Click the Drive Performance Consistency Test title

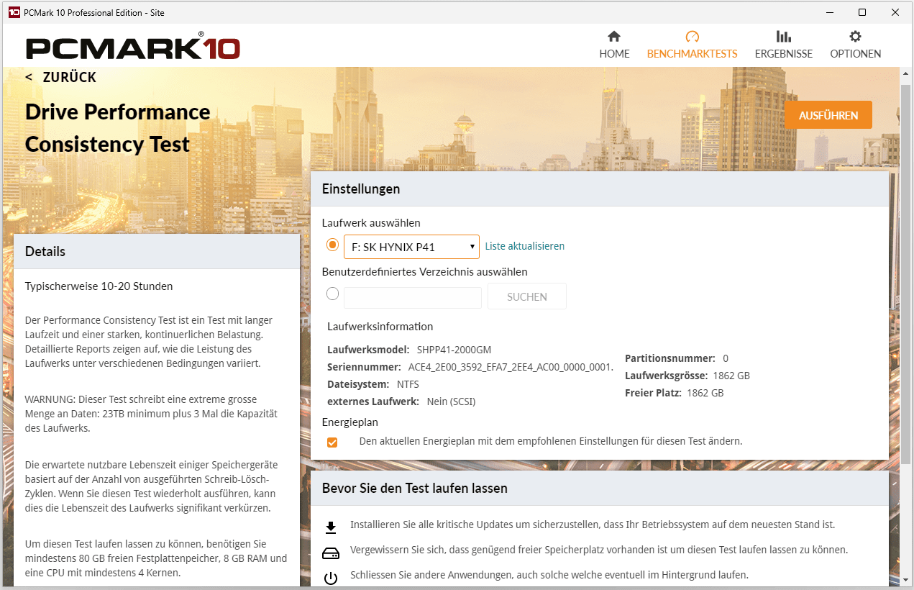(x=118, y=128)
